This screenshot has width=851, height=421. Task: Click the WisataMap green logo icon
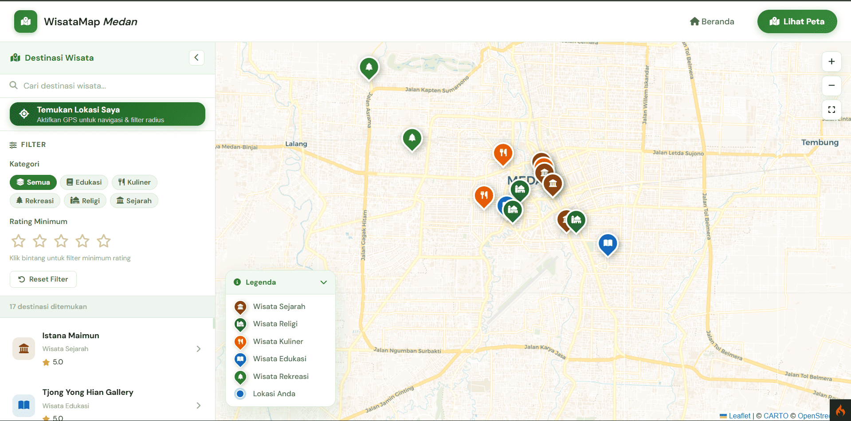click(x=26, y=21)
